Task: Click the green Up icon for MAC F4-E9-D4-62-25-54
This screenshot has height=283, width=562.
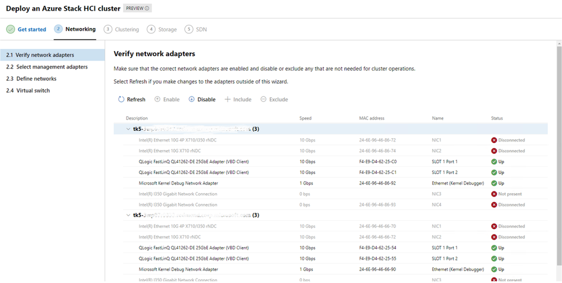Action: click(494, 248)
